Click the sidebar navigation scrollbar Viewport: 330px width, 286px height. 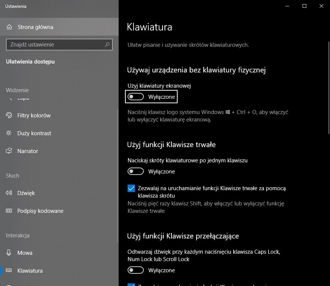pos(118,175)
